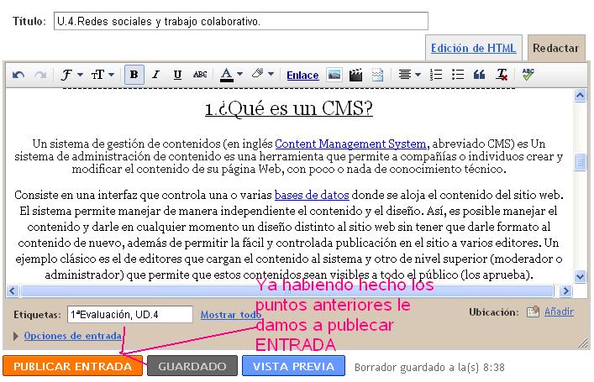Insert an image into the post

tap(334, 75)
